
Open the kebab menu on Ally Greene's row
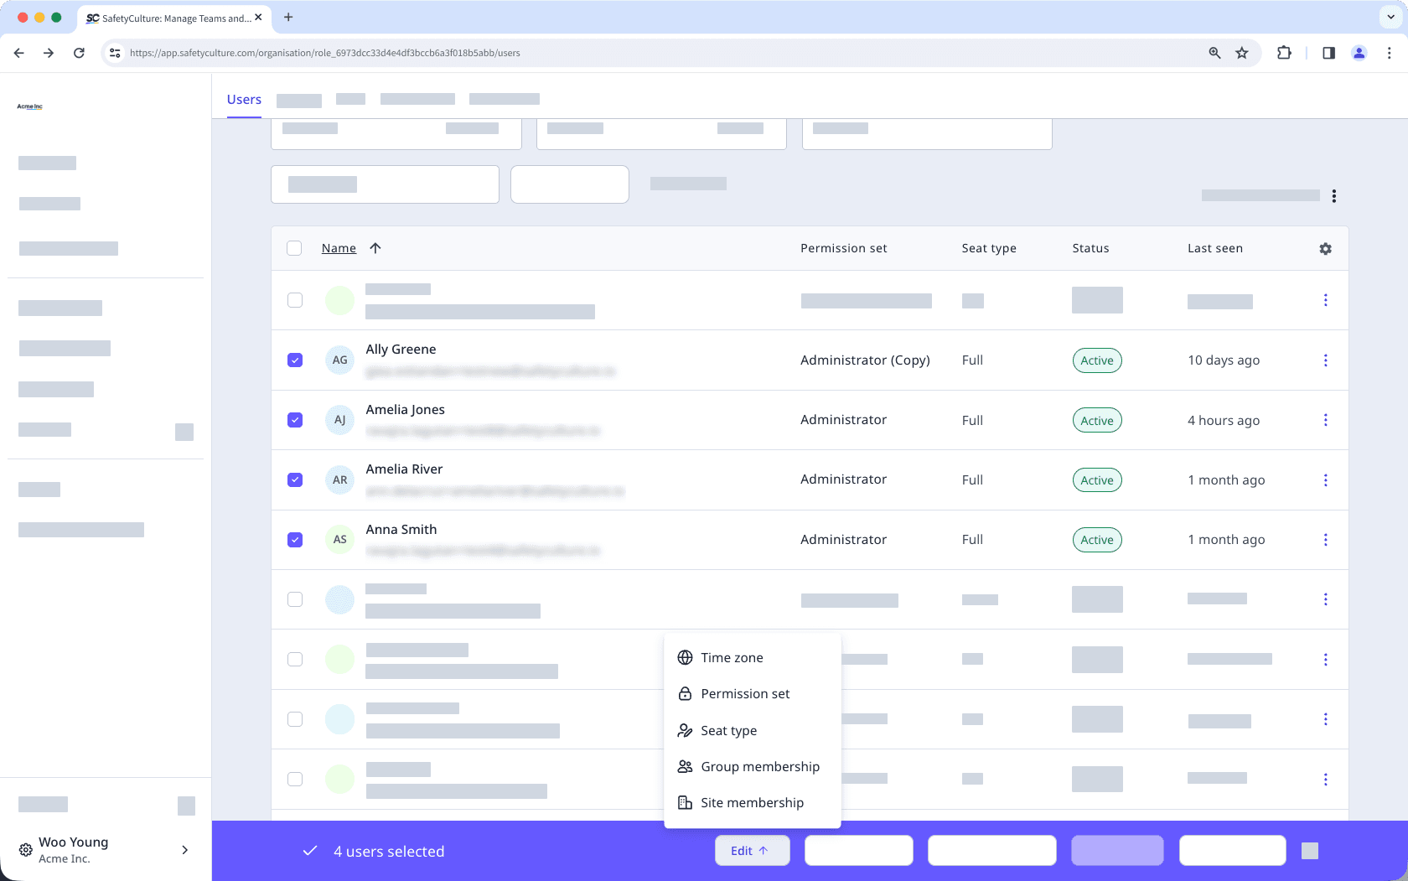[1326, 360]
